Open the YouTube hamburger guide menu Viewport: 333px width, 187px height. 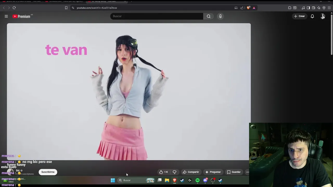[6, 16]
